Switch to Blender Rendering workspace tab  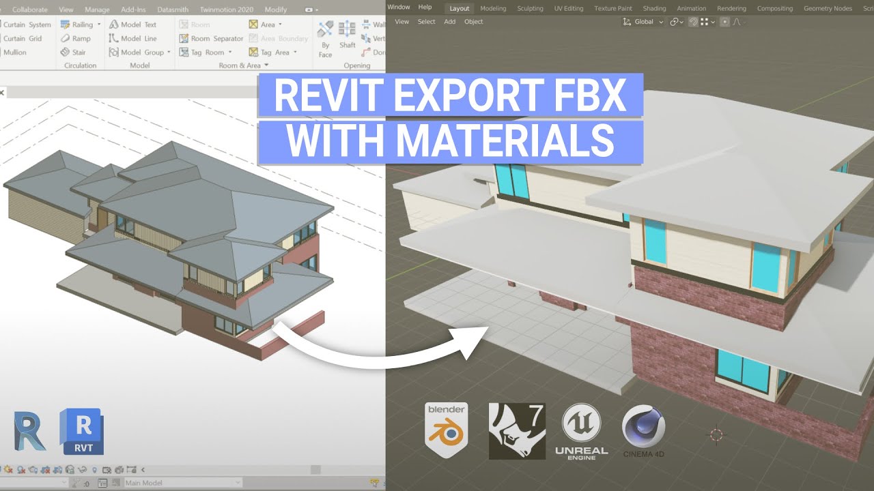pos(731,8)
